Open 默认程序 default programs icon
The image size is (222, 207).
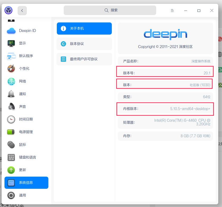point(11,56)
